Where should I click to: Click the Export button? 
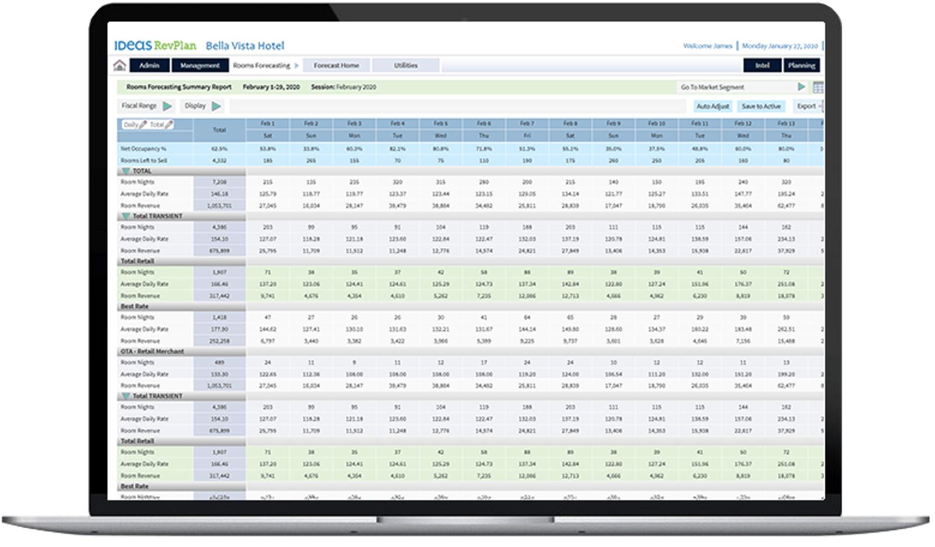[807, 106]
